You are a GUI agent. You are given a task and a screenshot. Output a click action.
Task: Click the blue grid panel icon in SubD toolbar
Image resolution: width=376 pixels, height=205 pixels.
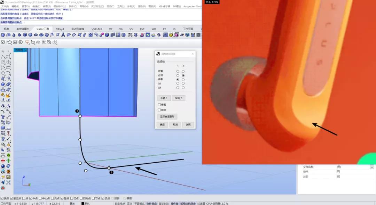tap(165, 35)
